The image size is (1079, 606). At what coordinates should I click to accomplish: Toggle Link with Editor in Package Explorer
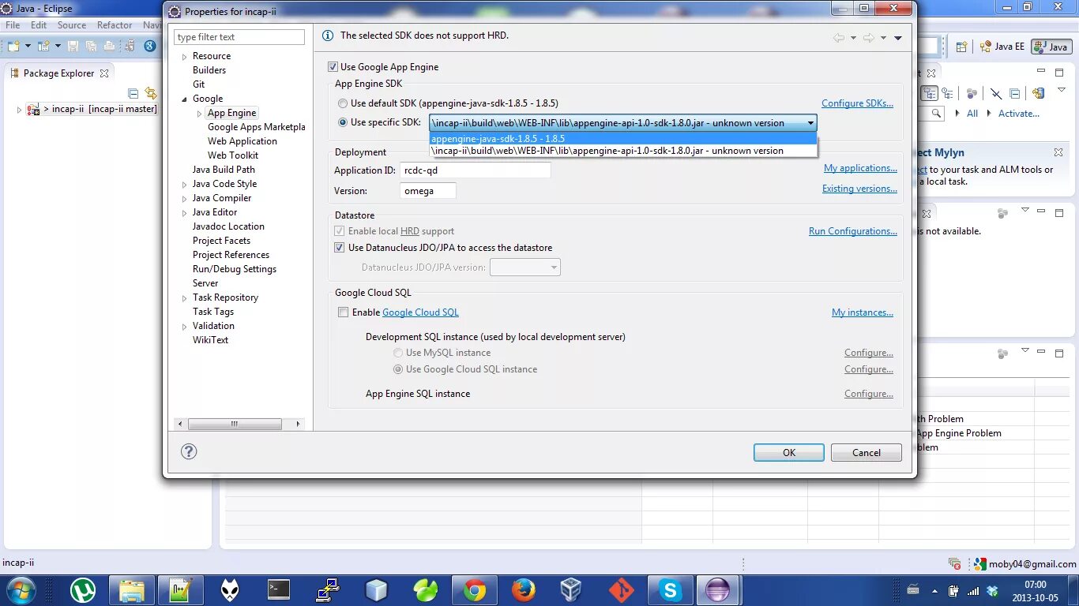[x=151, y=93]
